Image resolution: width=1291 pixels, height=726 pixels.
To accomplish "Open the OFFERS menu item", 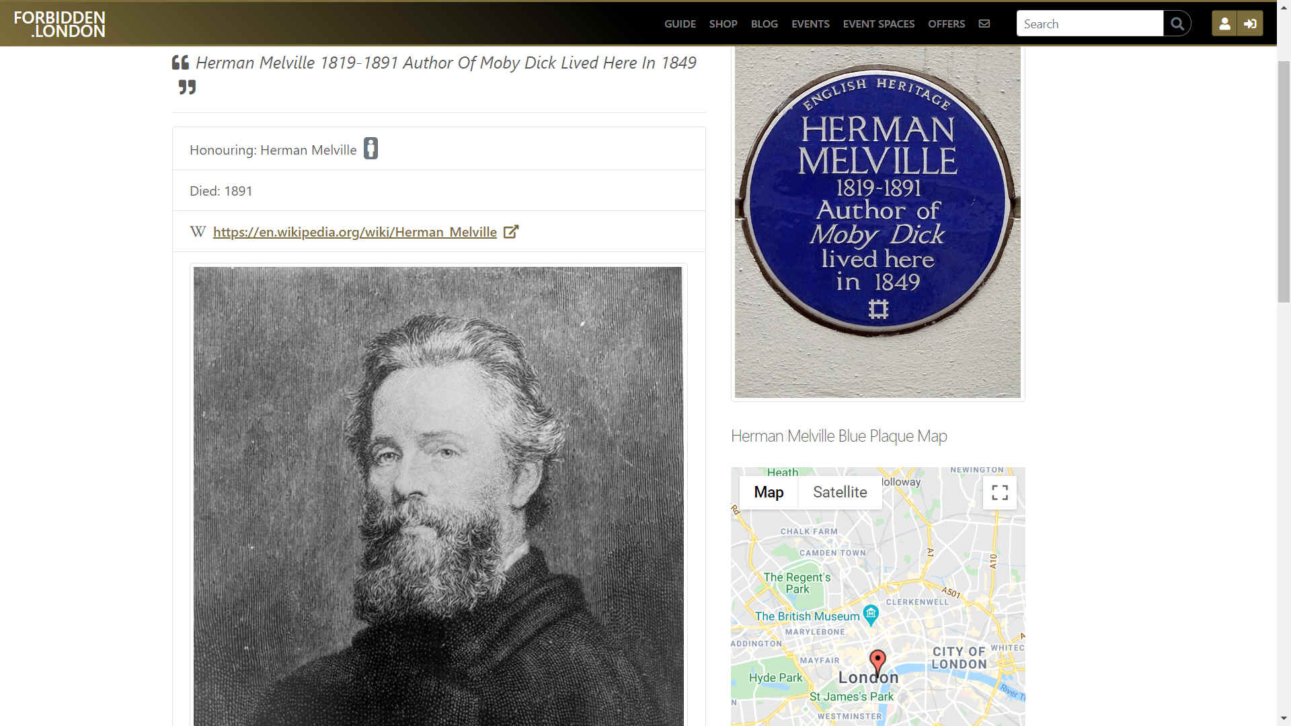I will pos(946,24).
